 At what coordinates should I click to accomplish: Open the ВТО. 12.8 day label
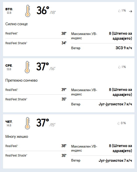tap(9, 11)
